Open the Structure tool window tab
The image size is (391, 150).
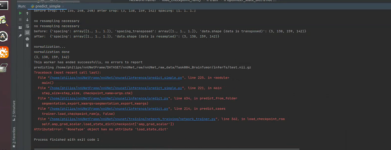(x=14, y=111)
